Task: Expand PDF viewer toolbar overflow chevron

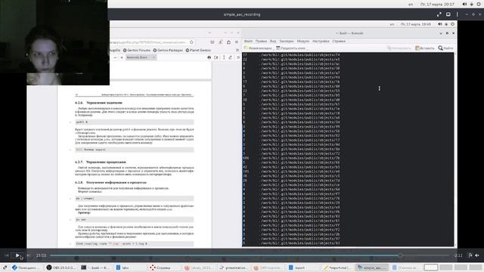Action: pos(238,57)
